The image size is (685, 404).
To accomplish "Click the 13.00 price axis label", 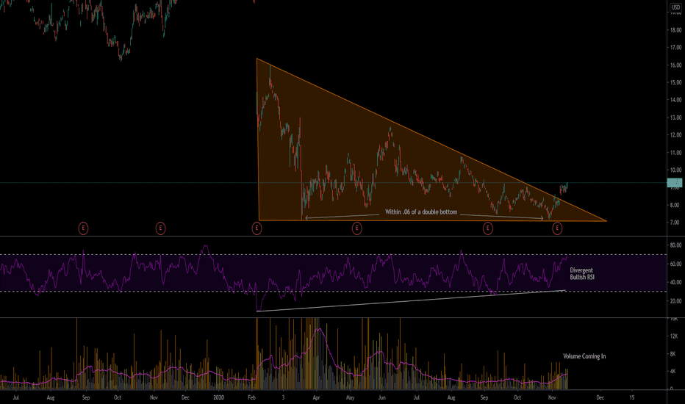I will [x=676, y=118].
